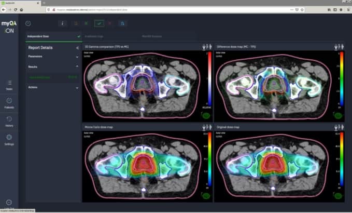This screenshot has width=352, height=213.
Task: Toggle green structures eye in Gamma comparison panel
Action: (x=206, y=116)
